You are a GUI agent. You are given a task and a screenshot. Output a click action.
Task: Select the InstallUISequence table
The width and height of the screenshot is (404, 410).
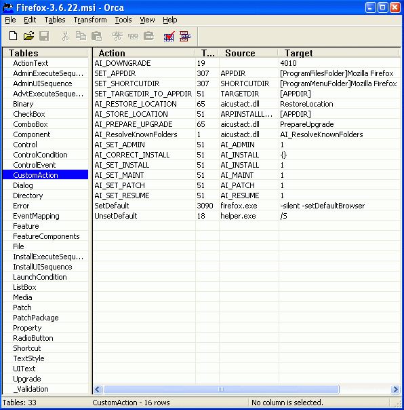click(43, 267)
